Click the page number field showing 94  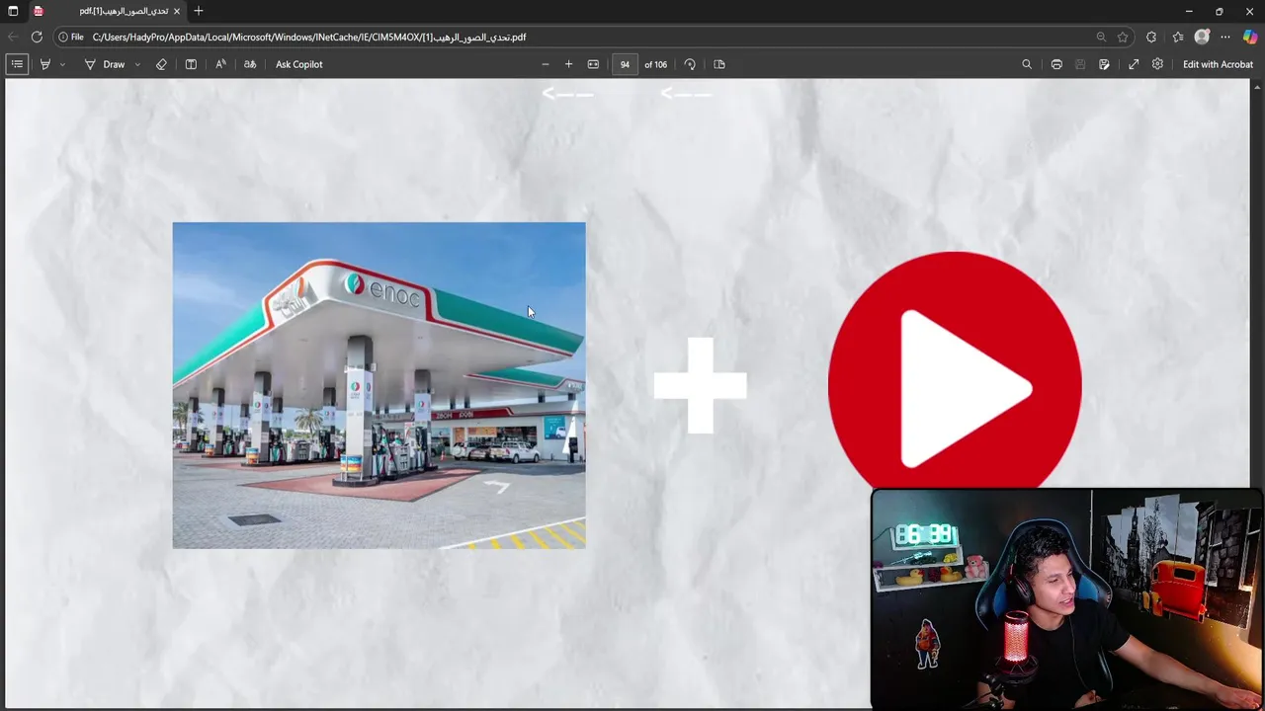pos(625,64)
